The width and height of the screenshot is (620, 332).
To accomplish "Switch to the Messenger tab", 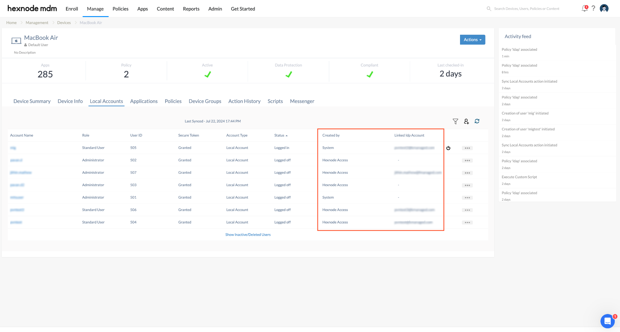I will [x=302, y=101].
